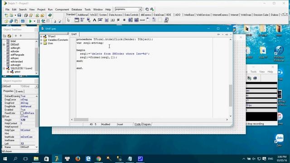
Task: Click the Open file toolbar icon
Action: pyautogui.click(x=11, y=15)
